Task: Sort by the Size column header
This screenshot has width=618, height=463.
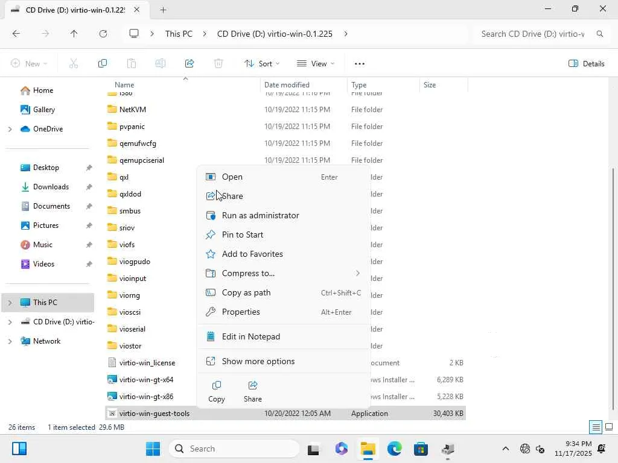Action: tap(430, 84)
